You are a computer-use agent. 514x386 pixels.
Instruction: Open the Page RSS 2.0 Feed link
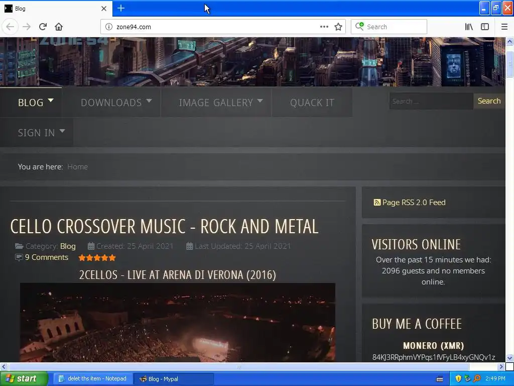tap(414, 203)
